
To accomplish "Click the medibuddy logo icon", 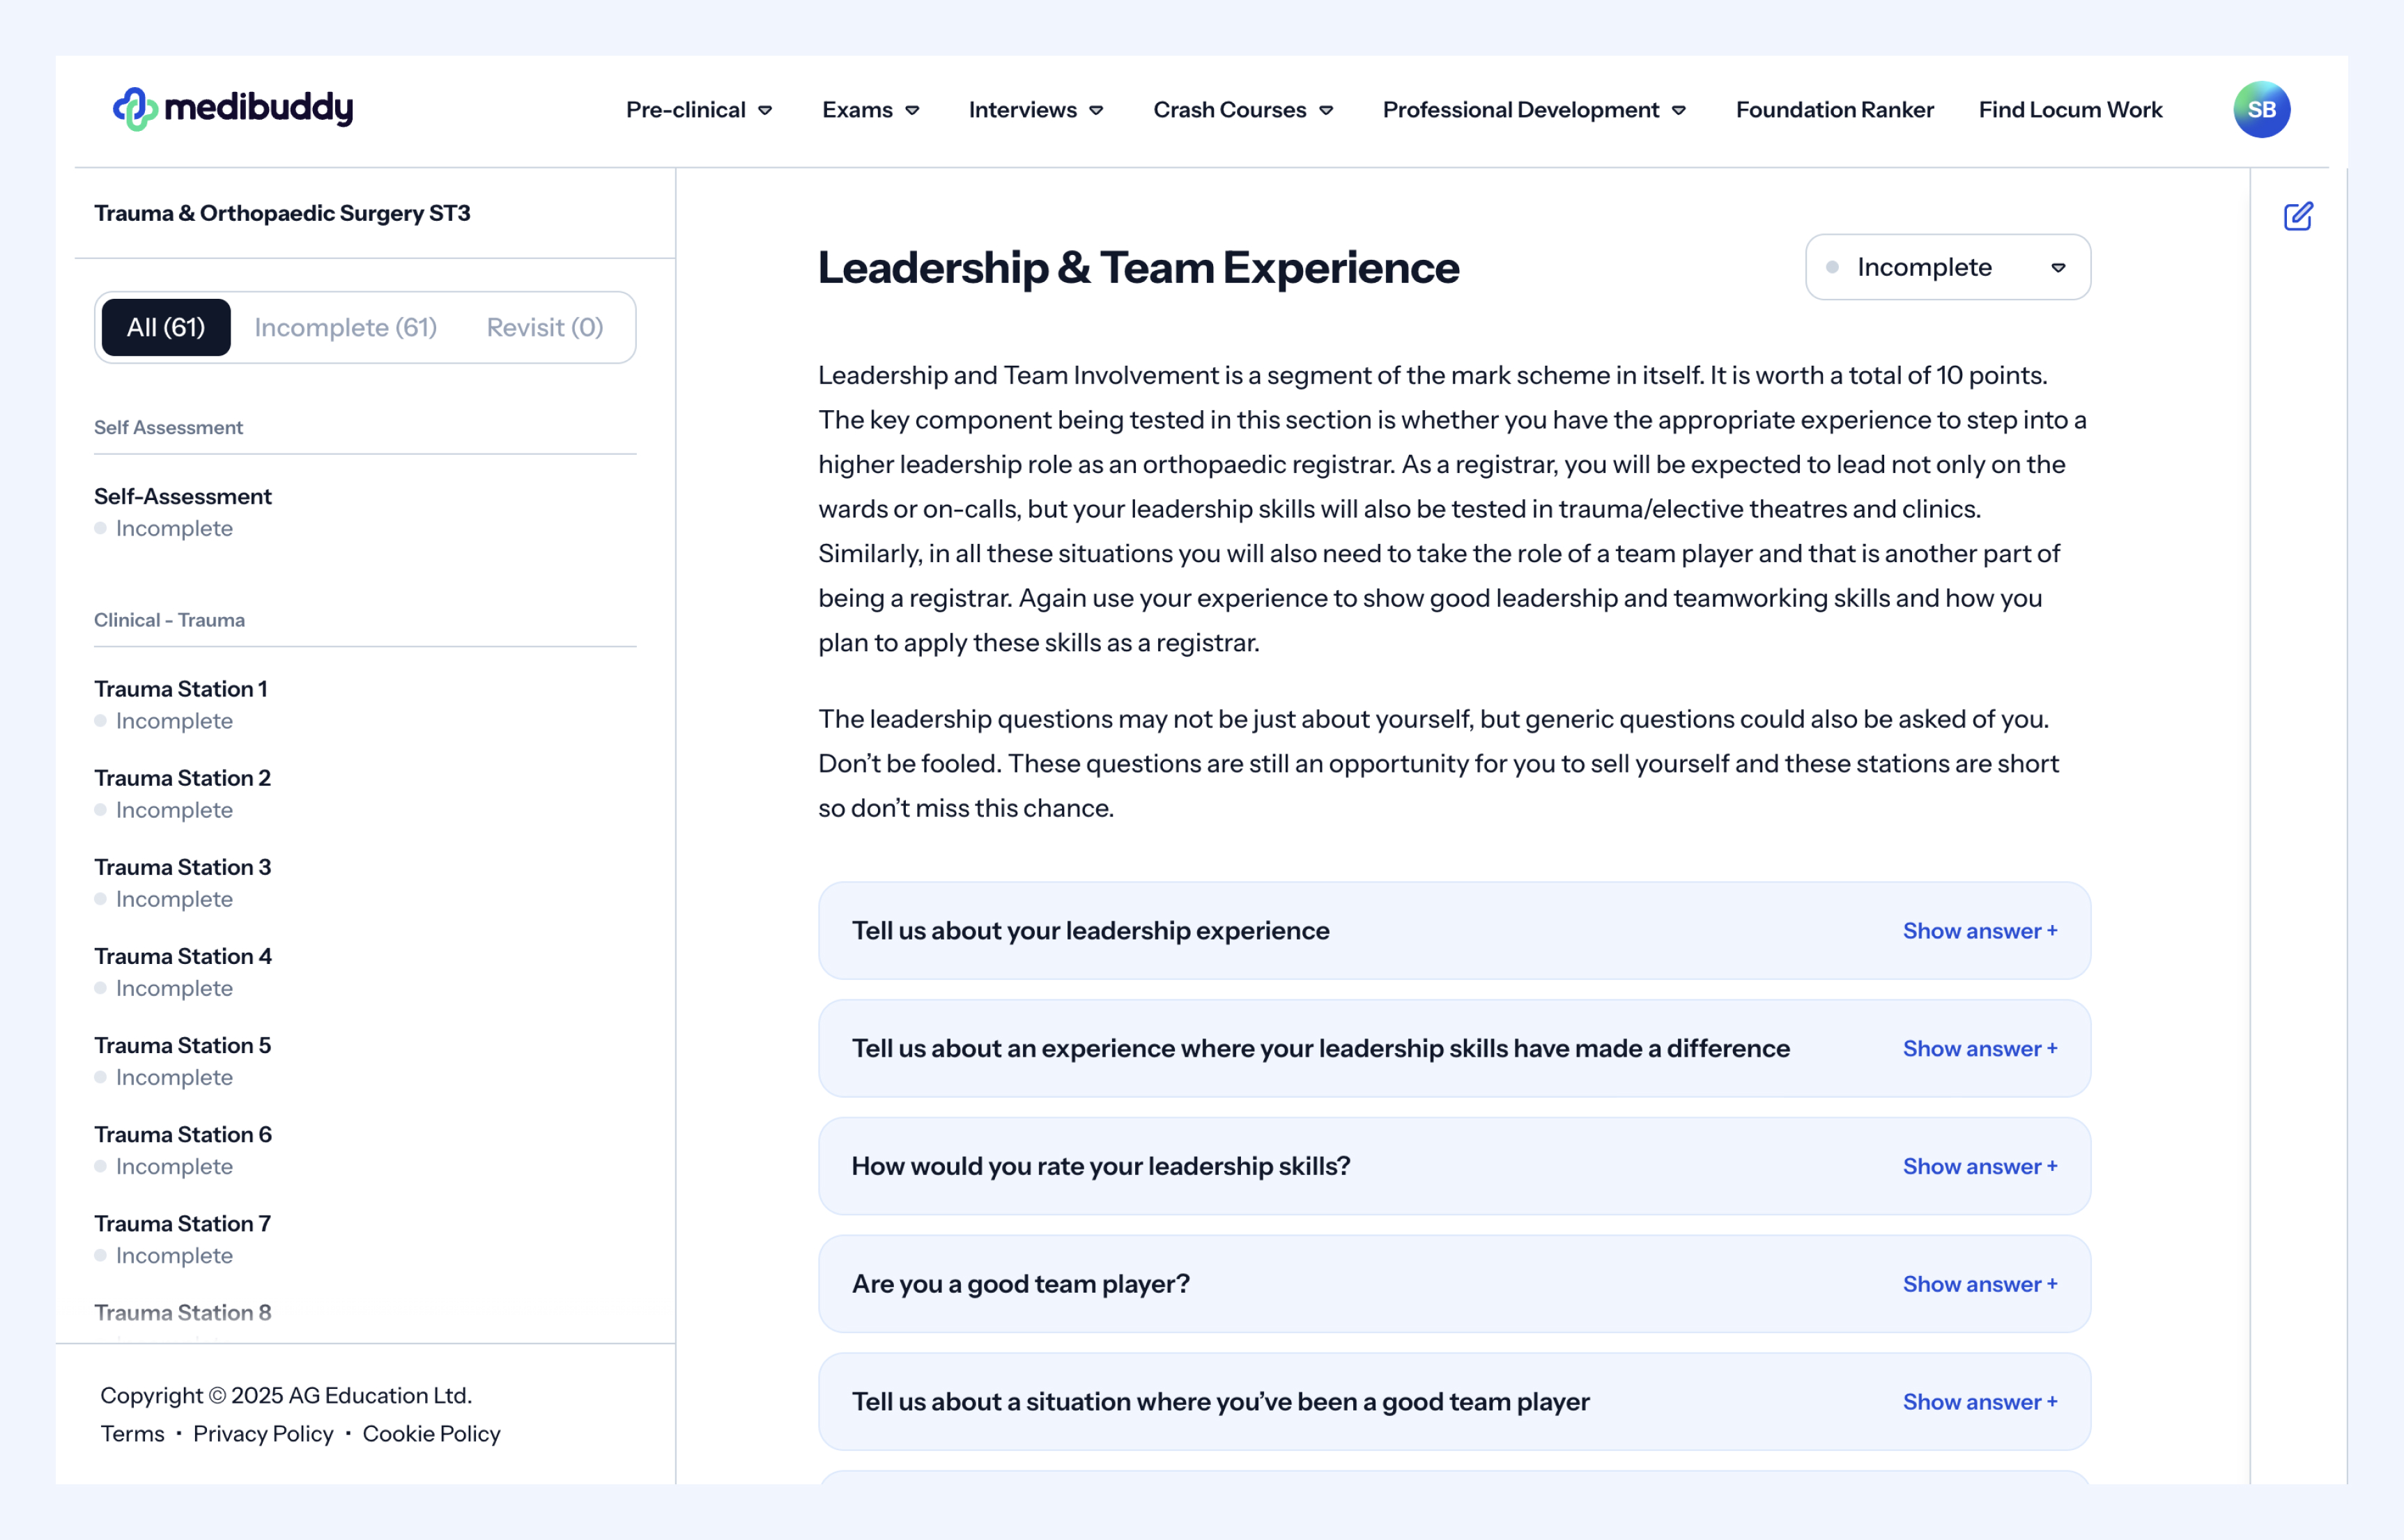I will [x=135, y=109].
